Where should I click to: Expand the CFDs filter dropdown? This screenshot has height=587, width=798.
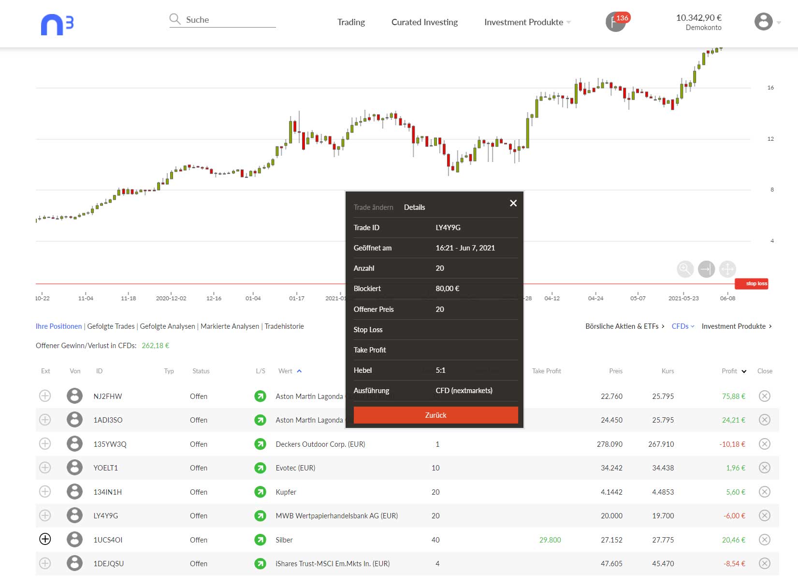point(682,326)
